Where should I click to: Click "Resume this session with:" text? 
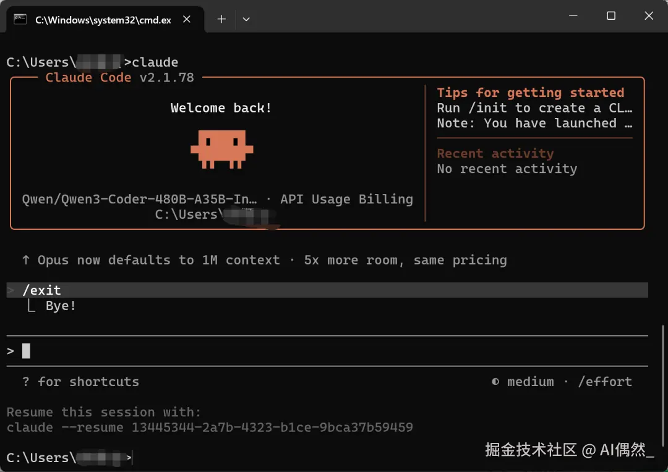click(103, 412)
